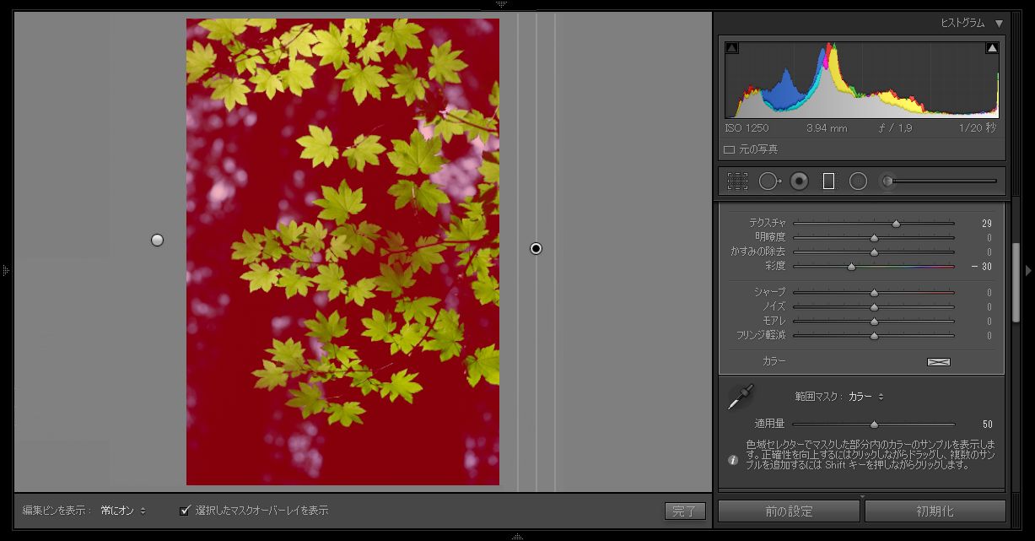
Task: Click the テクスチャ slider handle
Action: [x=896, y=225]
